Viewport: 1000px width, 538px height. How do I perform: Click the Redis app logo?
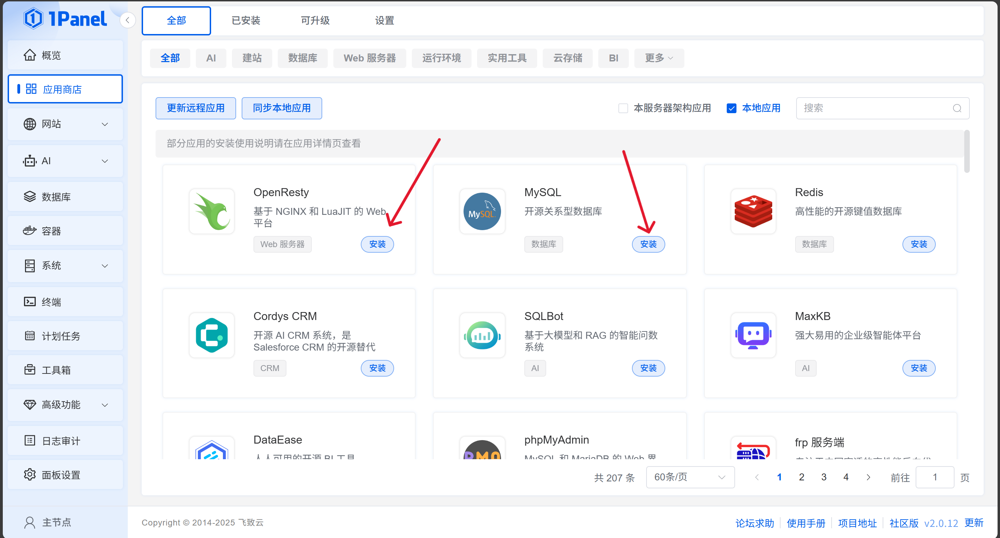(x=753, y=211)
